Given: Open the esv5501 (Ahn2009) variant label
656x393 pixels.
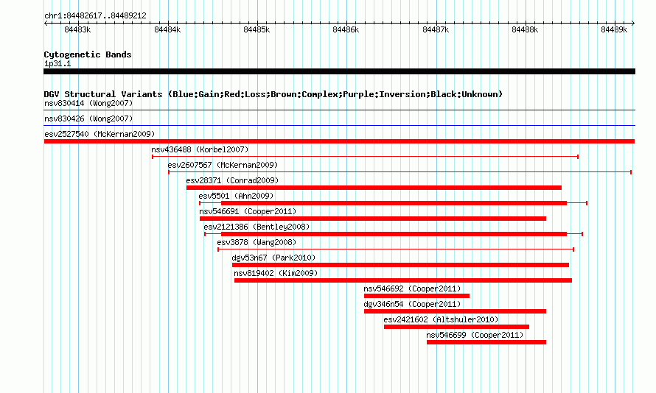Looking at the screenshot, I should tap(236, 196).
